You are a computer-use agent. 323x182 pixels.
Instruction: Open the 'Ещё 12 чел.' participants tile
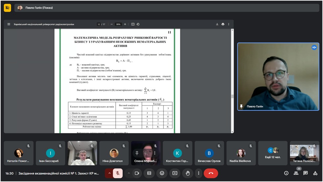[273, 153]
